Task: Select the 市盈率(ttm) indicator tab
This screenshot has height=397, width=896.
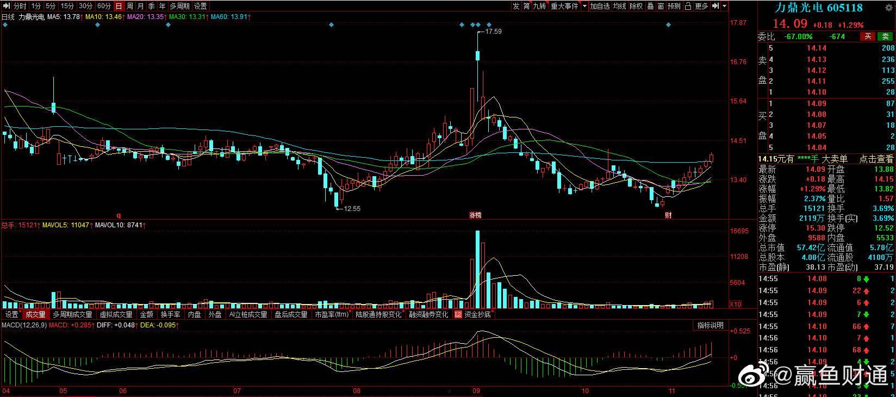Action: point(332,314)
